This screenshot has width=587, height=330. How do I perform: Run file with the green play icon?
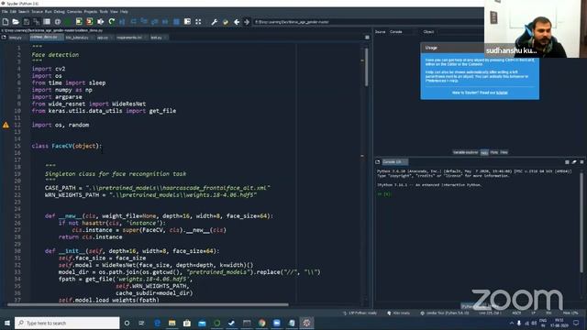click(68, 22)
